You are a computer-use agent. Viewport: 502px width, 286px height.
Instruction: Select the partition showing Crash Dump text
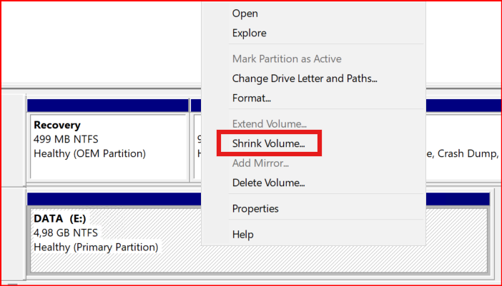point(461,146)
